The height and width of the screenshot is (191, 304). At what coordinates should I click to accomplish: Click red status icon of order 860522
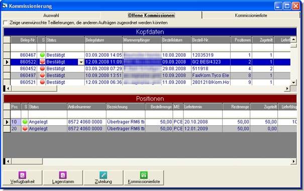coord(42,62)
